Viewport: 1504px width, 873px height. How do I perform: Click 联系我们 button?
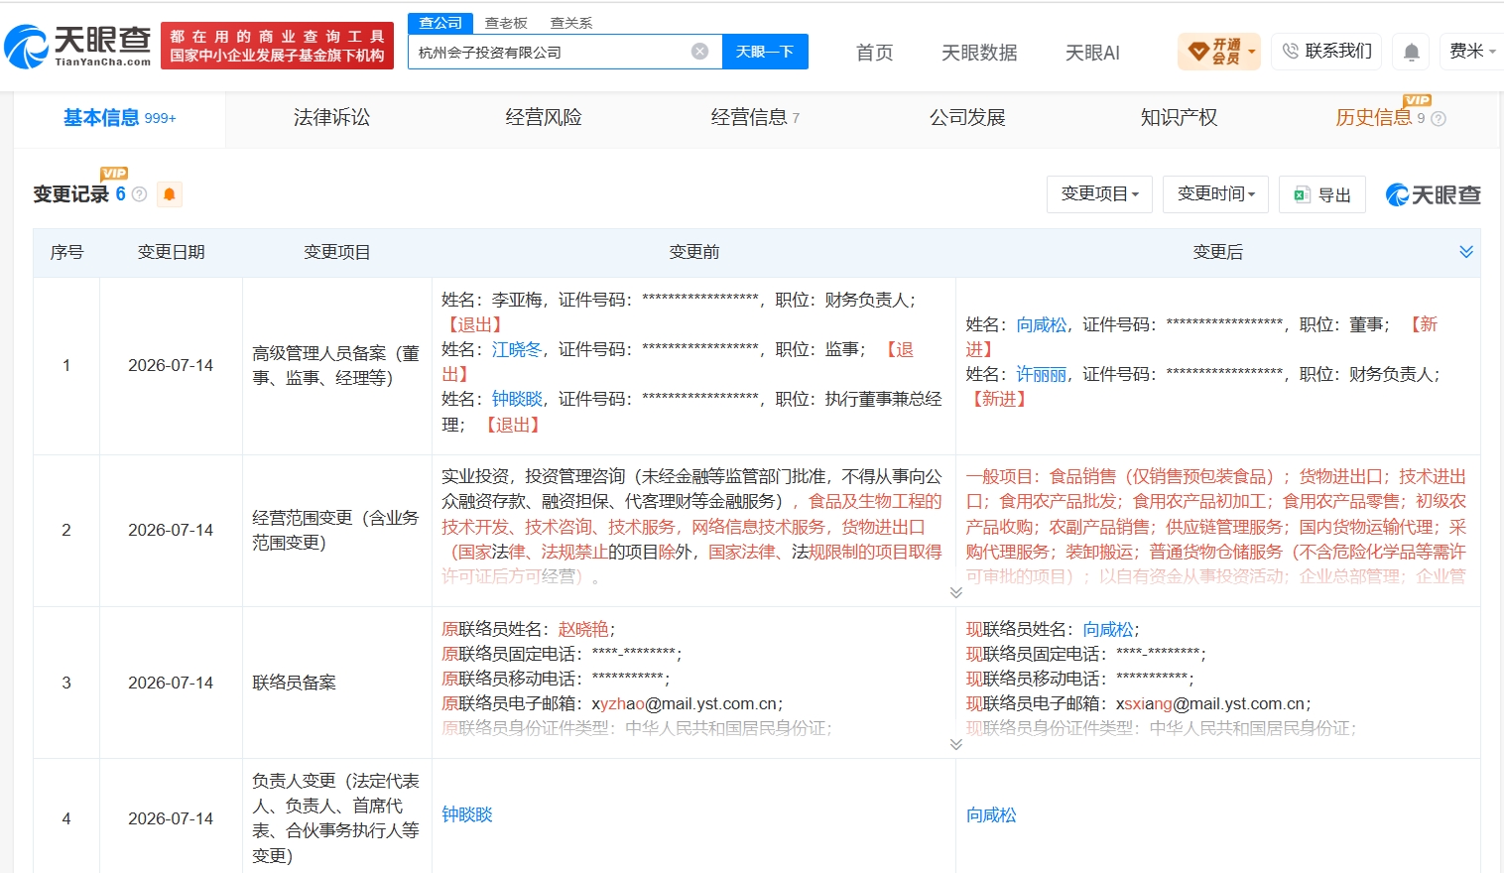point(1326,52)
